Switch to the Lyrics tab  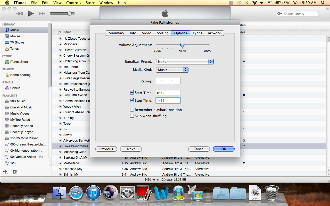click(x=197, y=33)
